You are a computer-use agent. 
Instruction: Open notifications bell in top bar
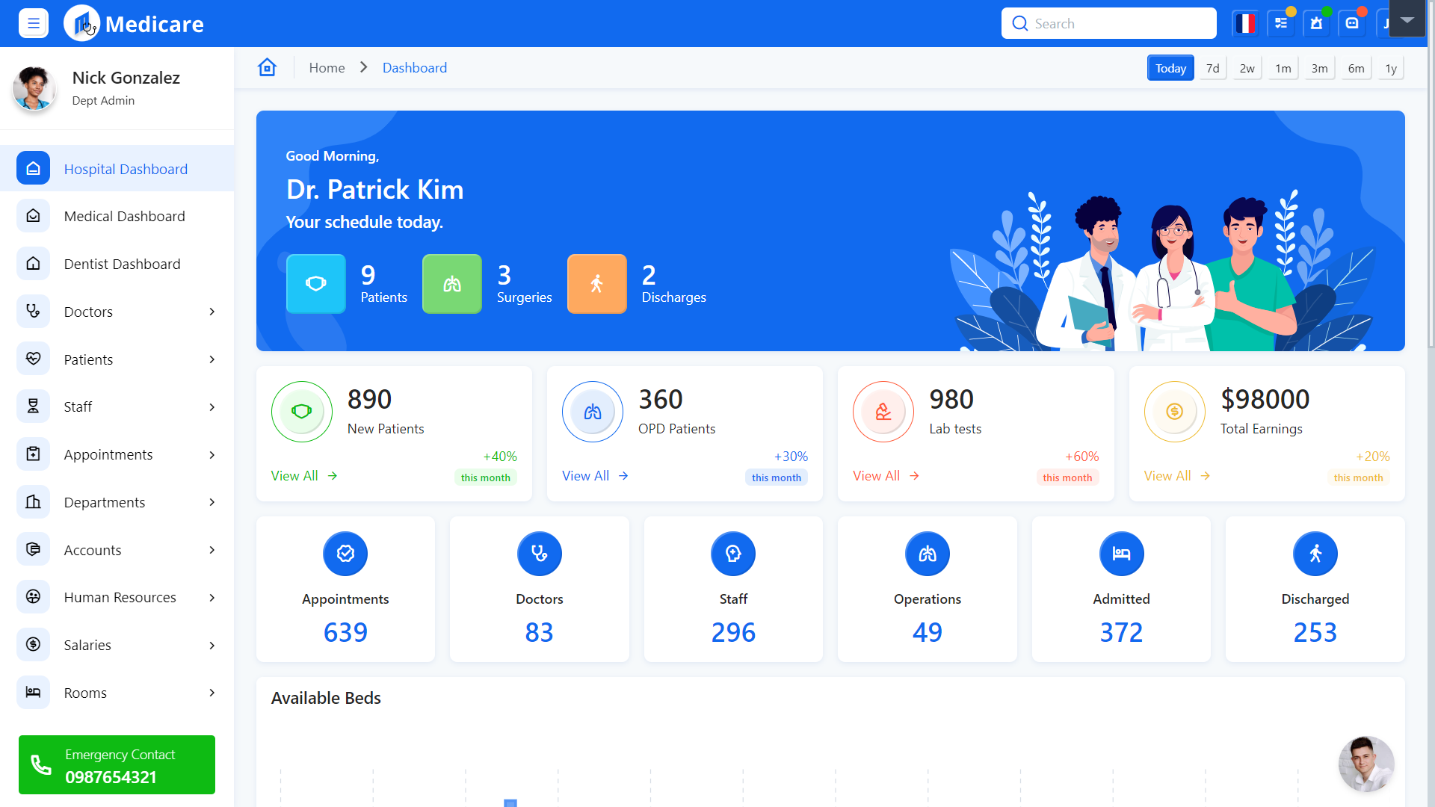pyautogui.click(x=1316, y=23)
